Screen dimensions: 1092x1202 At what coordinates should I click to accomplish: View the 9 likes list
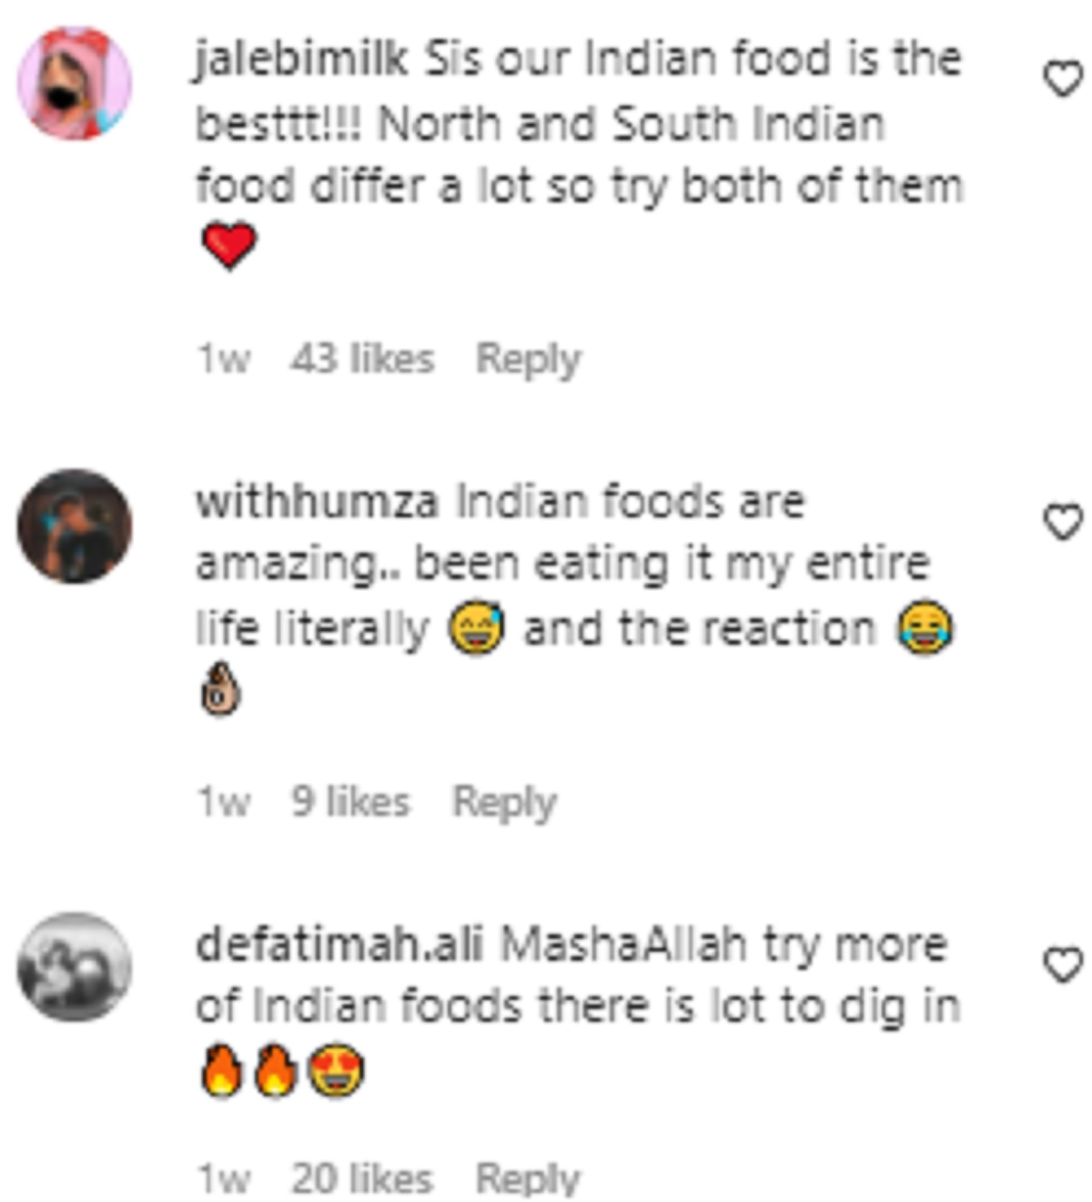click(x=350, y=802)
